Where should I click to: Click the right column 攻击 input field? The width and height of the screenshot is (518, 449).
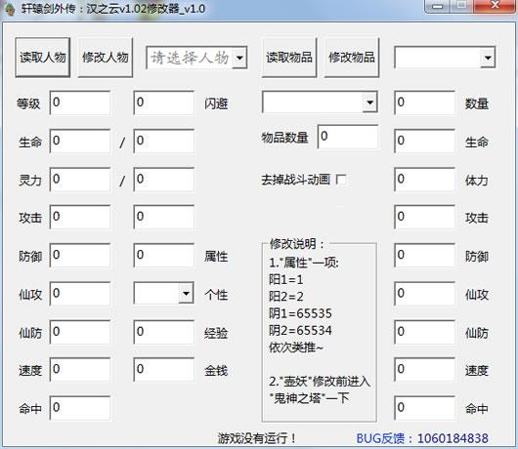click(424, 217)
